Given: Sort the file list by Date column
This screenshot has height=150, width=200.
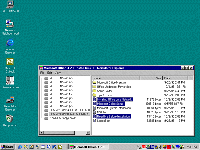Looking at the screenshot, I should pyautogui.click(x=175, y=78).
